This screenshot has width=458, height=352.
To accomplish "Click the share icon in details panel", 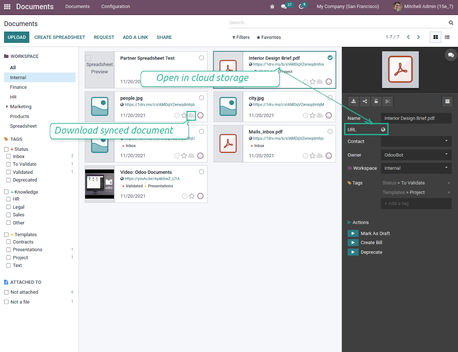I will click(x=365, y=101).
